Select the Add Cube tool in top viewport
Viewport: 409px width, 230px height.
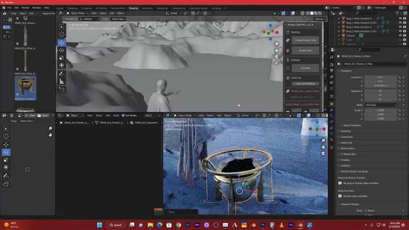tap(61, 89)
